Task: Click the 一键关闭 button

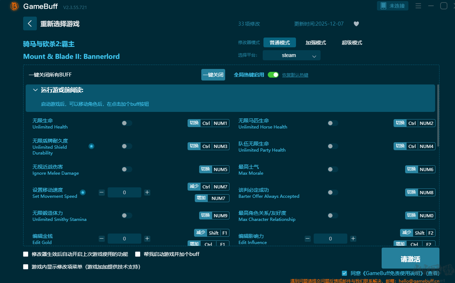Action: pyautogui.click(x=213, y=75)
